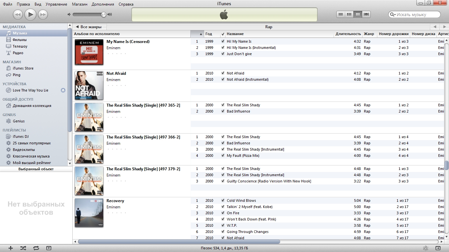Eject the Love The Way You Lie disc
The height and width of the screenshot is (252, 449).
tap(63, 90)
